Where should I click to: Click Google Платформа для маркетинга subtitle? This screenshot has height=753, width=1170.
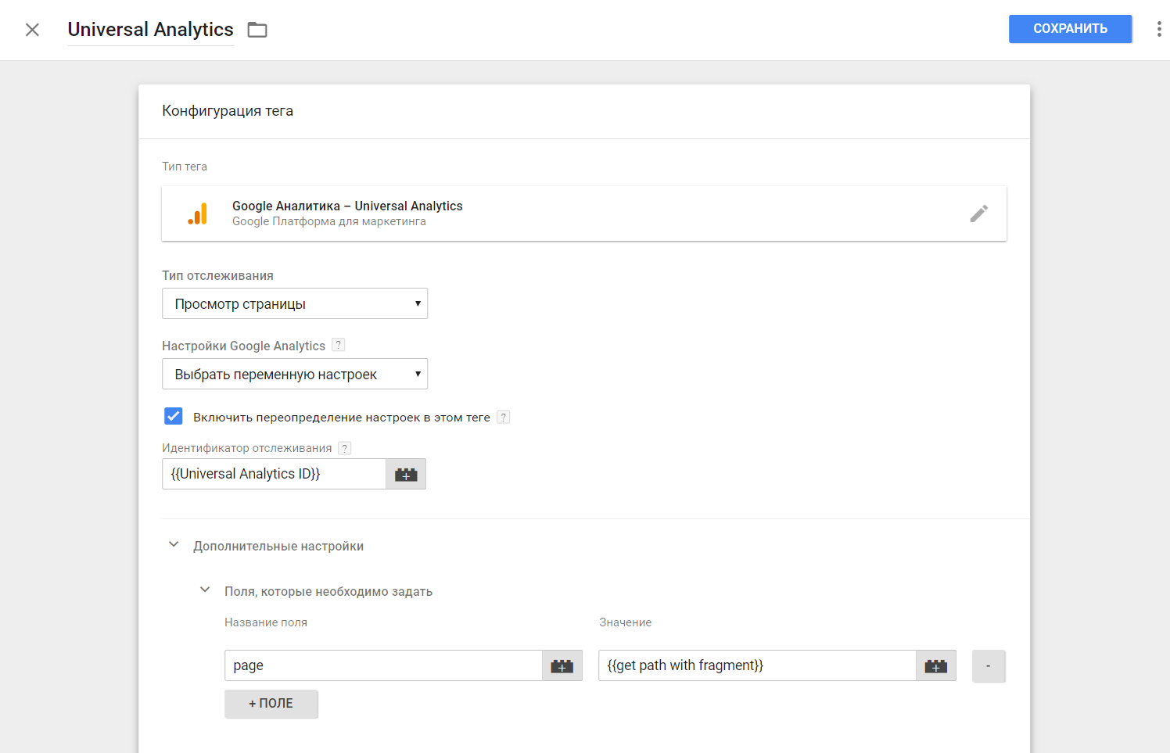(329, 221)
